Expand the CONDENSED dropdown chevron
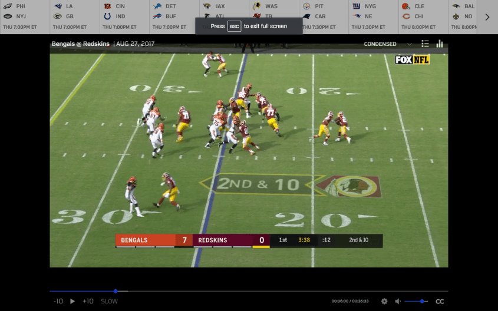Viewport: 498px width, 311px height. tap(409, 44)
